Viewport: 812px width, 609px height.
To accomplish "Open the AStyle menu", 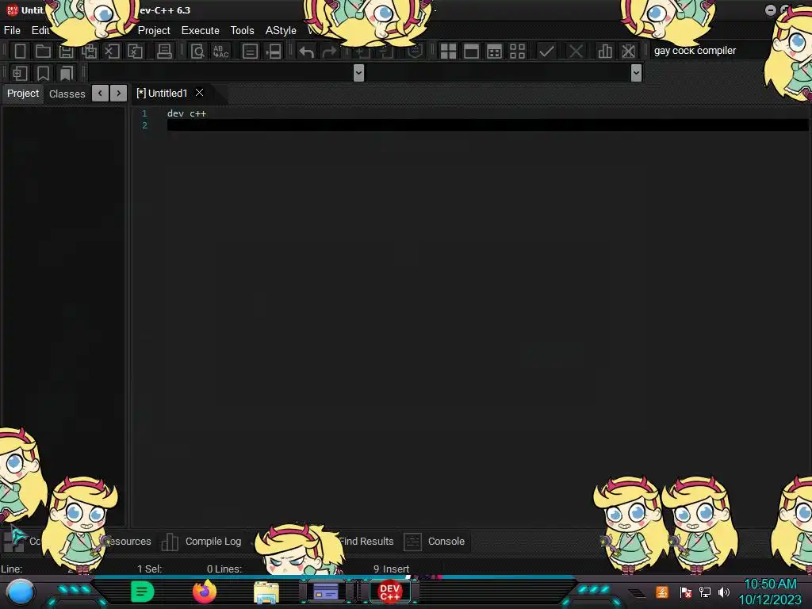I will pyautogui.click(x=281, y=31).
